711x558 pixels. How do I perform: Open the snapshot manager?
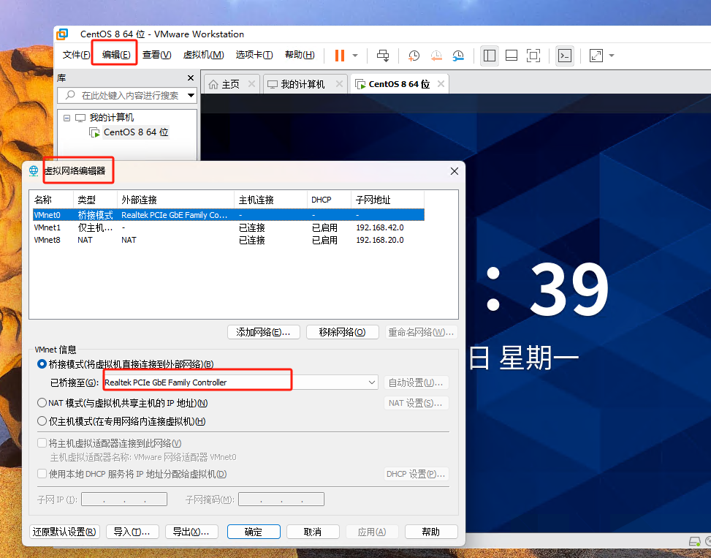458,56
